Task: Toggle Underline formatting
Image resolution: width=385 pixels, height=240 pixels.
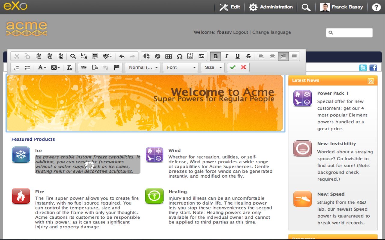Action: pyautogui.click(x=238, y=56)
